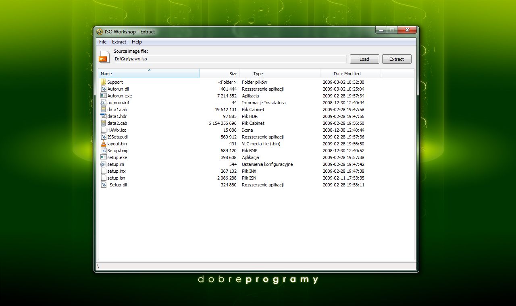516x306 pixels.
Task: Click the type 'VLC media file (.bin)'
Action: [x=261, y=144]
